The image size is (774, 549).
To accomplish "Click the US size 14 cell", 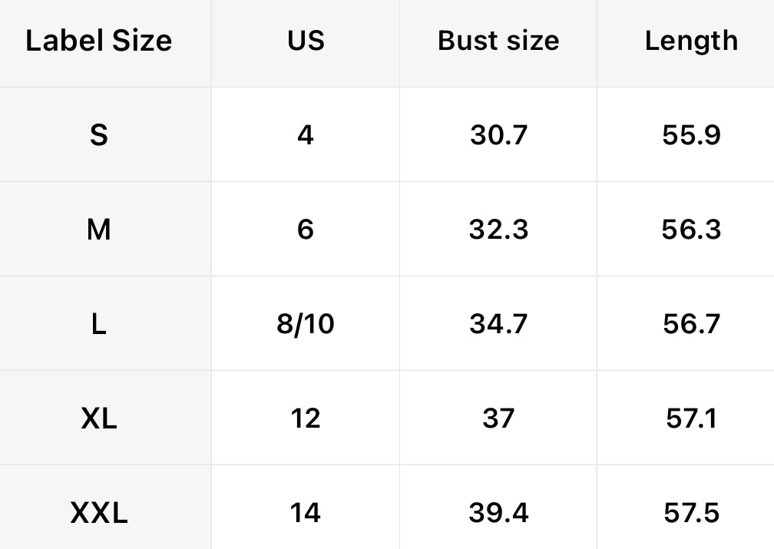I will (x=306, y=512).
